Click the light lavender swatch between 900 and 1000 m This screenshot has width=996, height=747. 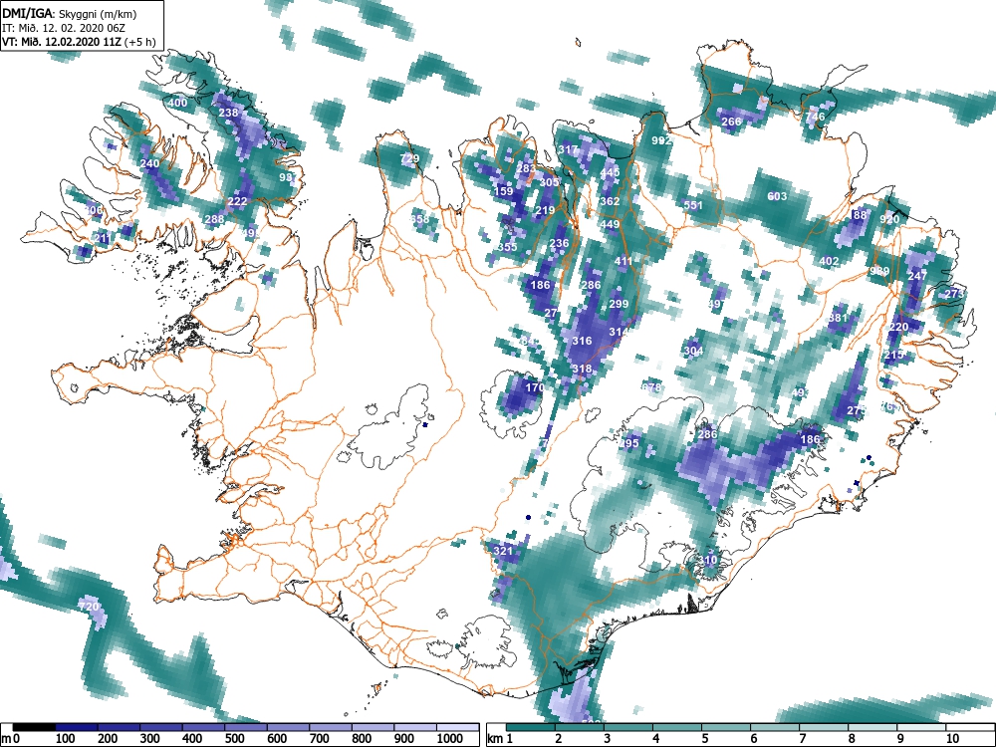pos(415,728)
